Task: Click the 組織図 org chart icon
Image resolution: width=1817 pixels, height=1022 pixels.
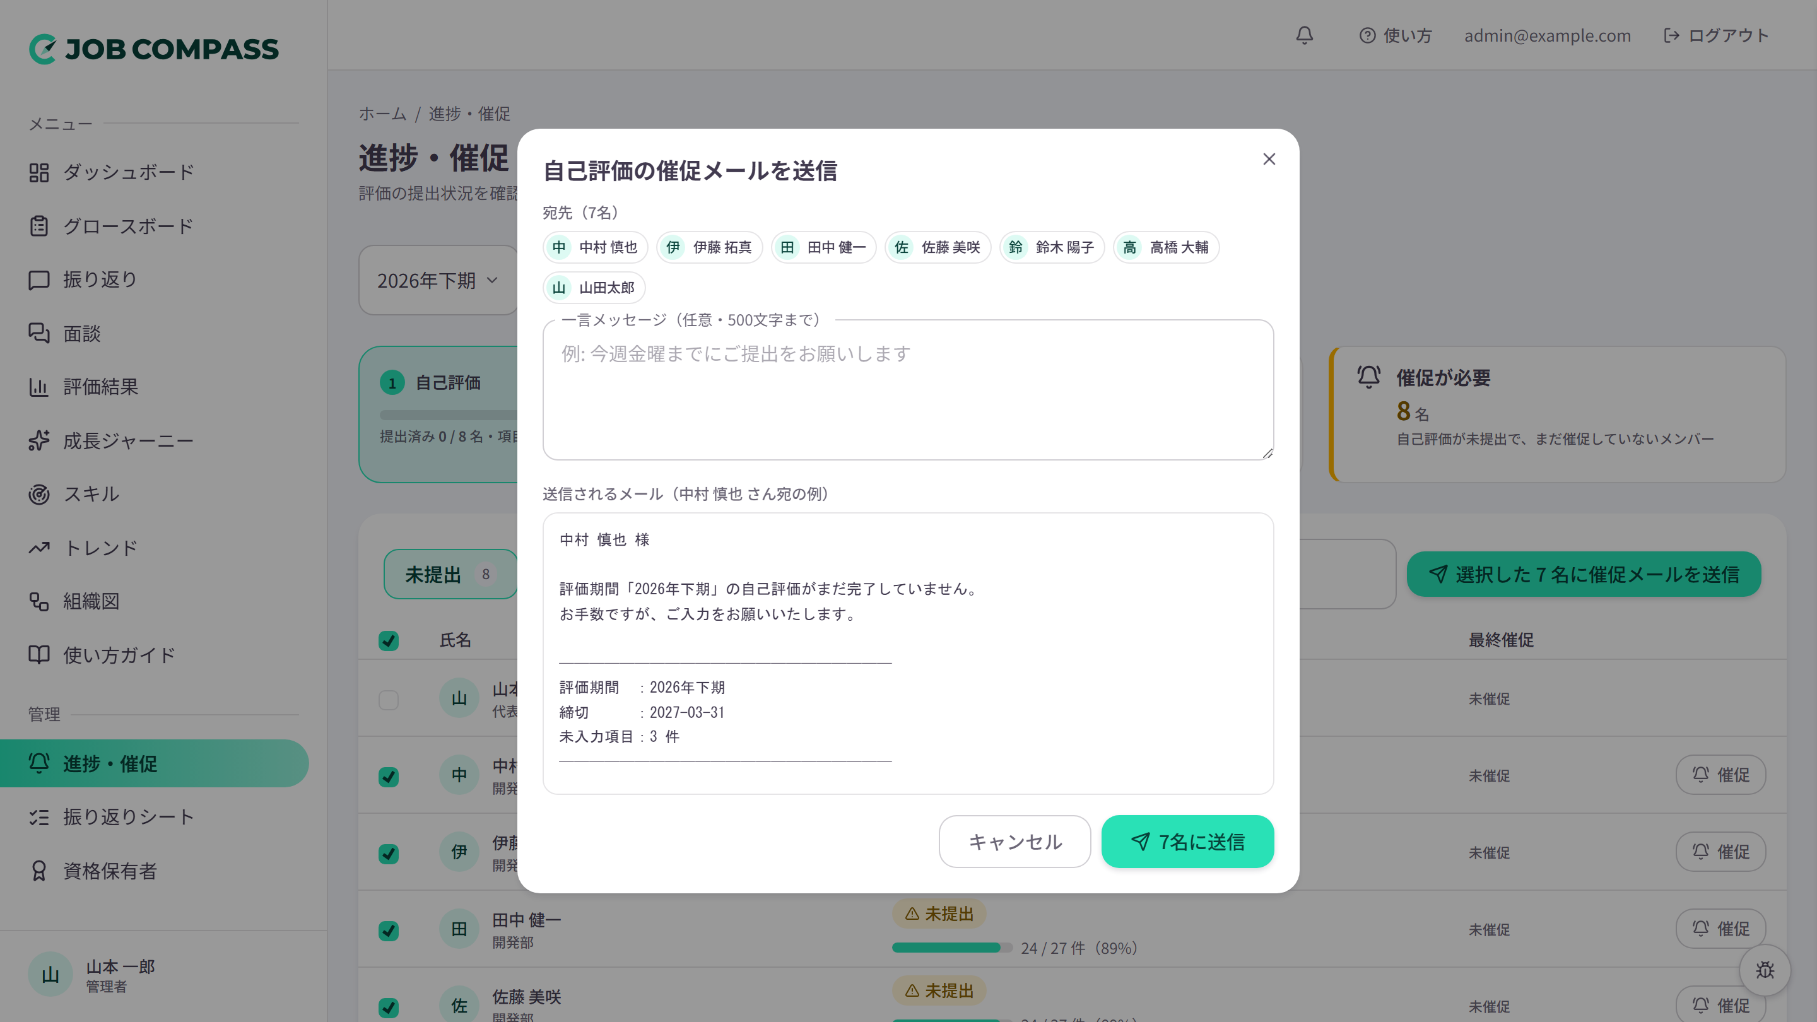Action: pyautogui.click(x=38, y=601)
